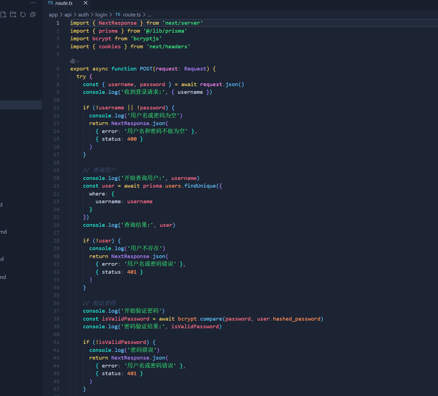
Task: Click 'NextResponse' in the first import line
Action: tap(118, 23)
